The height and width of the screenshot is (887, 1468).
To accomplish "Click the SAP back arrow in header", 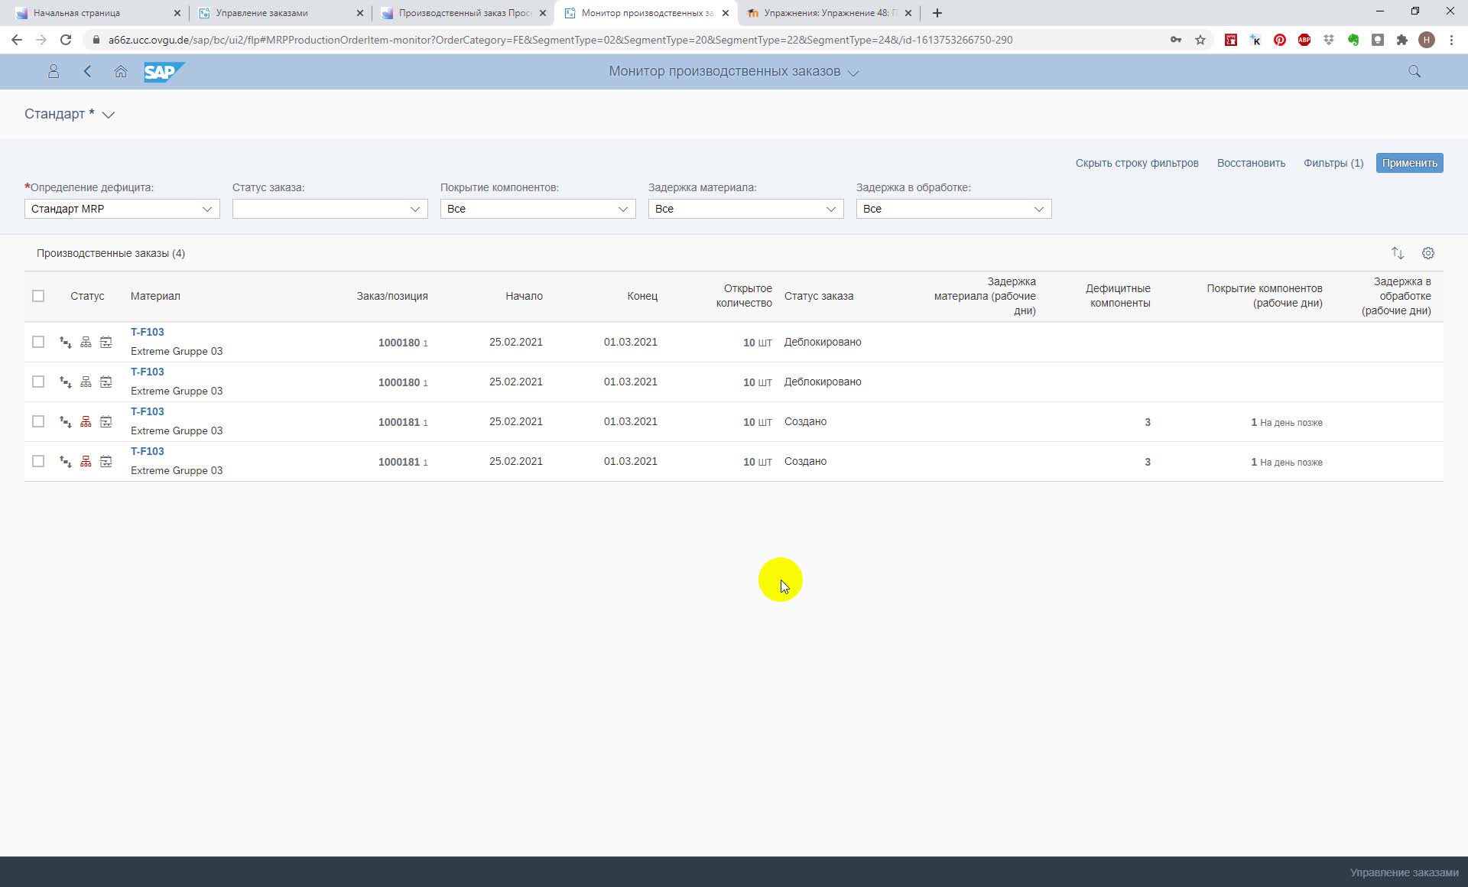I will pos(87,71).
